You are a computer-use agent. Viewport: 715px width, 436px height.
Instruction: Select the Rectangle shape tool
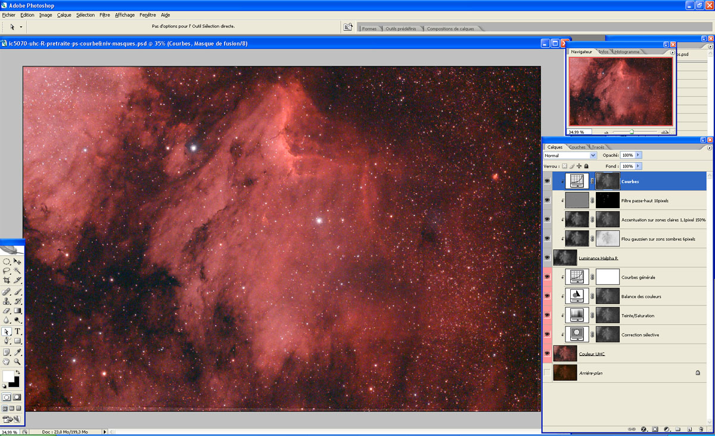point(17,341)
